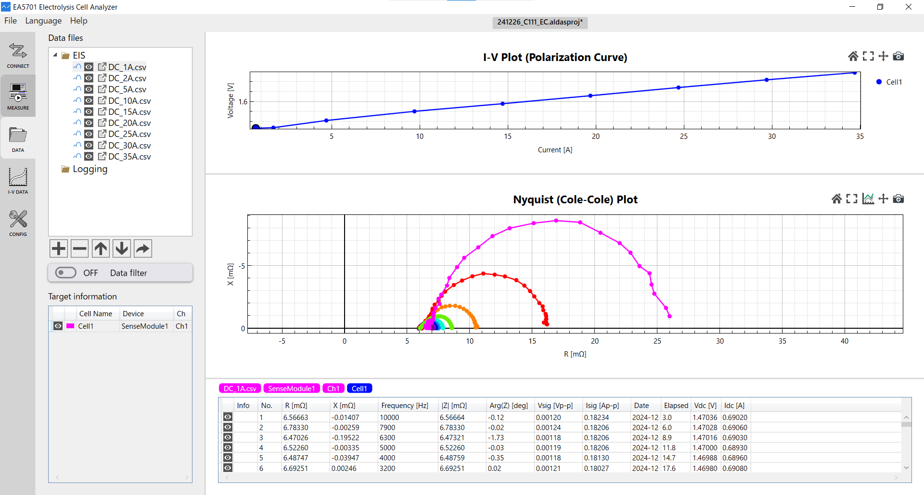Click the plus button to add data file

click(59, 248)
